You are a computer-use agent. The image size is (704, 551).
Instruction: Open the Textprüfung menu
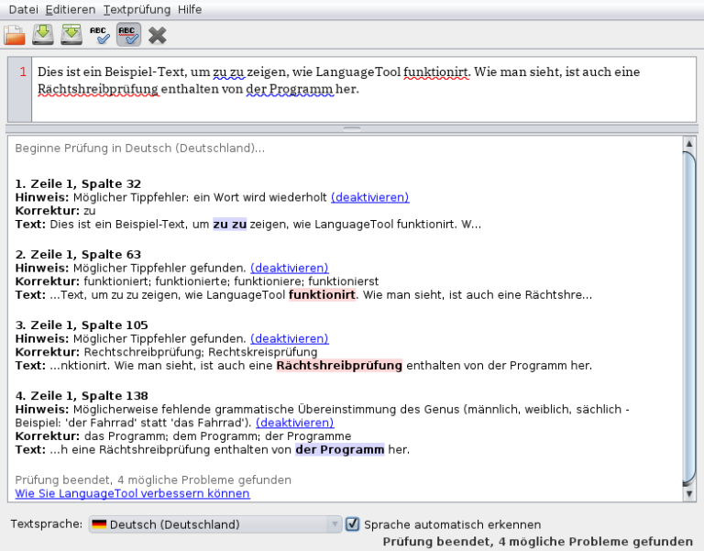pyautogui.click(x=137, y=9)
